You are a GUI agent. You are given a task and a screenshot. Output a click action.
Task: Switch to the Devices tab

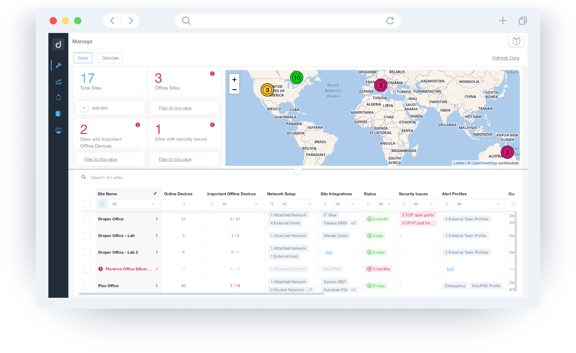[x=110, y=58]
